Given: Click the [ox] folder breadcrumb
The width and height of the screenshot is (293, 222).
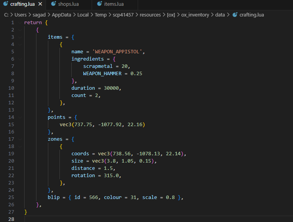Looking at the screenshot, I should tap(171, 15).
